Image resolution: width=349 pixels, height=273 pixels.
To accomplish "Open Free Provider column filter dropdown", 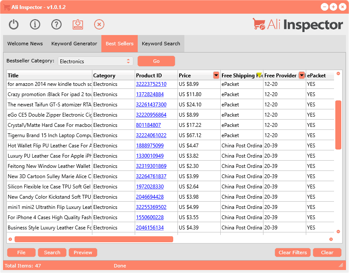I will [302, 75].
